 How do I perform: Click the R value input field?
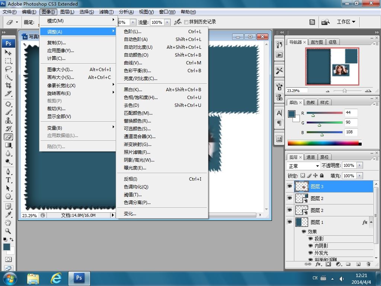click(x=350, y=112)
